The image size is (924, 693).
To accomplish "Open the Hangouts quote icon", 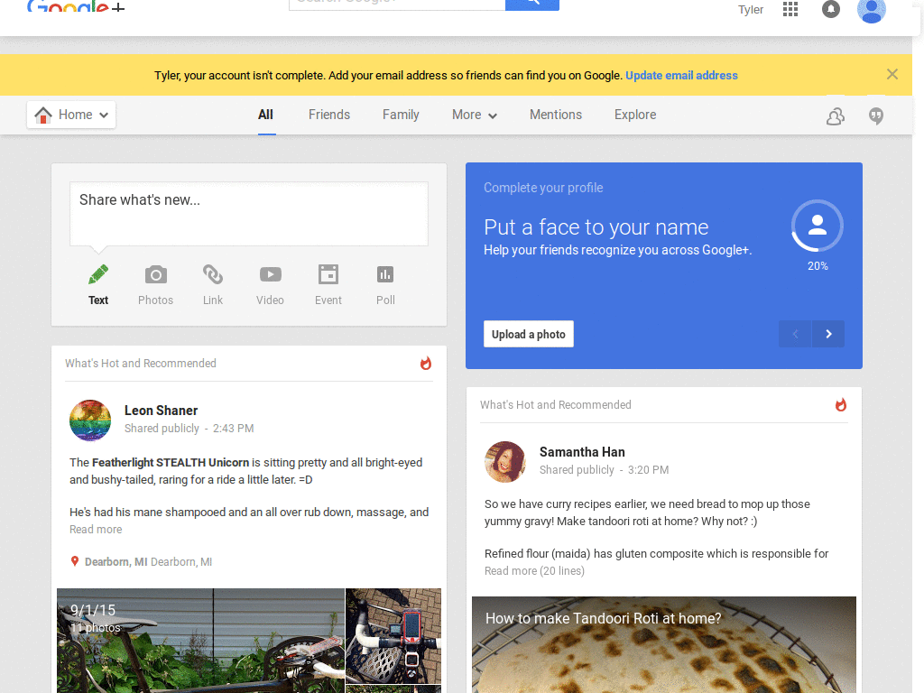I will [876, 116].
